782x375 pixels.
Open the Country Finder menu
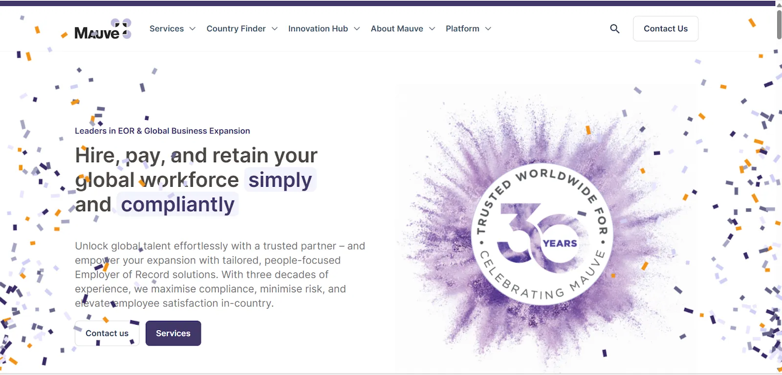236,29
